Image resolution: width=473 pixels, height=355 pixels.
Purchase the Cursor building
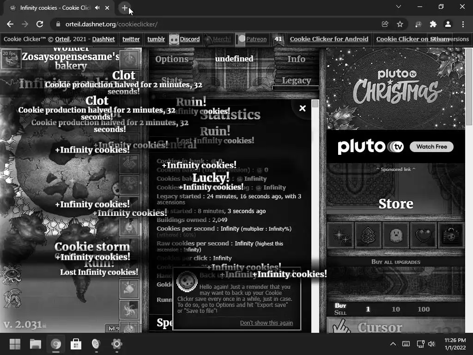[x=396, y=326]
